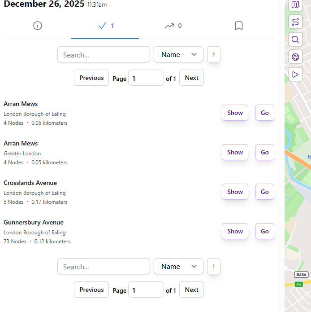This screenshot has height=312, width=311.
Task: Click Previous in the bottom pagination
Action: click(91, 290)
